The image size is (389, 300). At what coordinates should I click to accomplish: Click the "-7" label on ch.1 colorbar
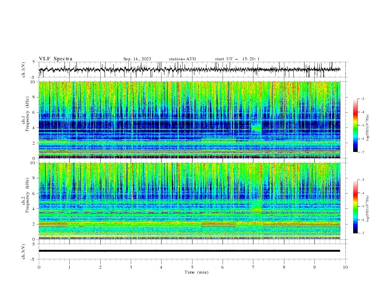pyautogui.click(x=362, y=152)
